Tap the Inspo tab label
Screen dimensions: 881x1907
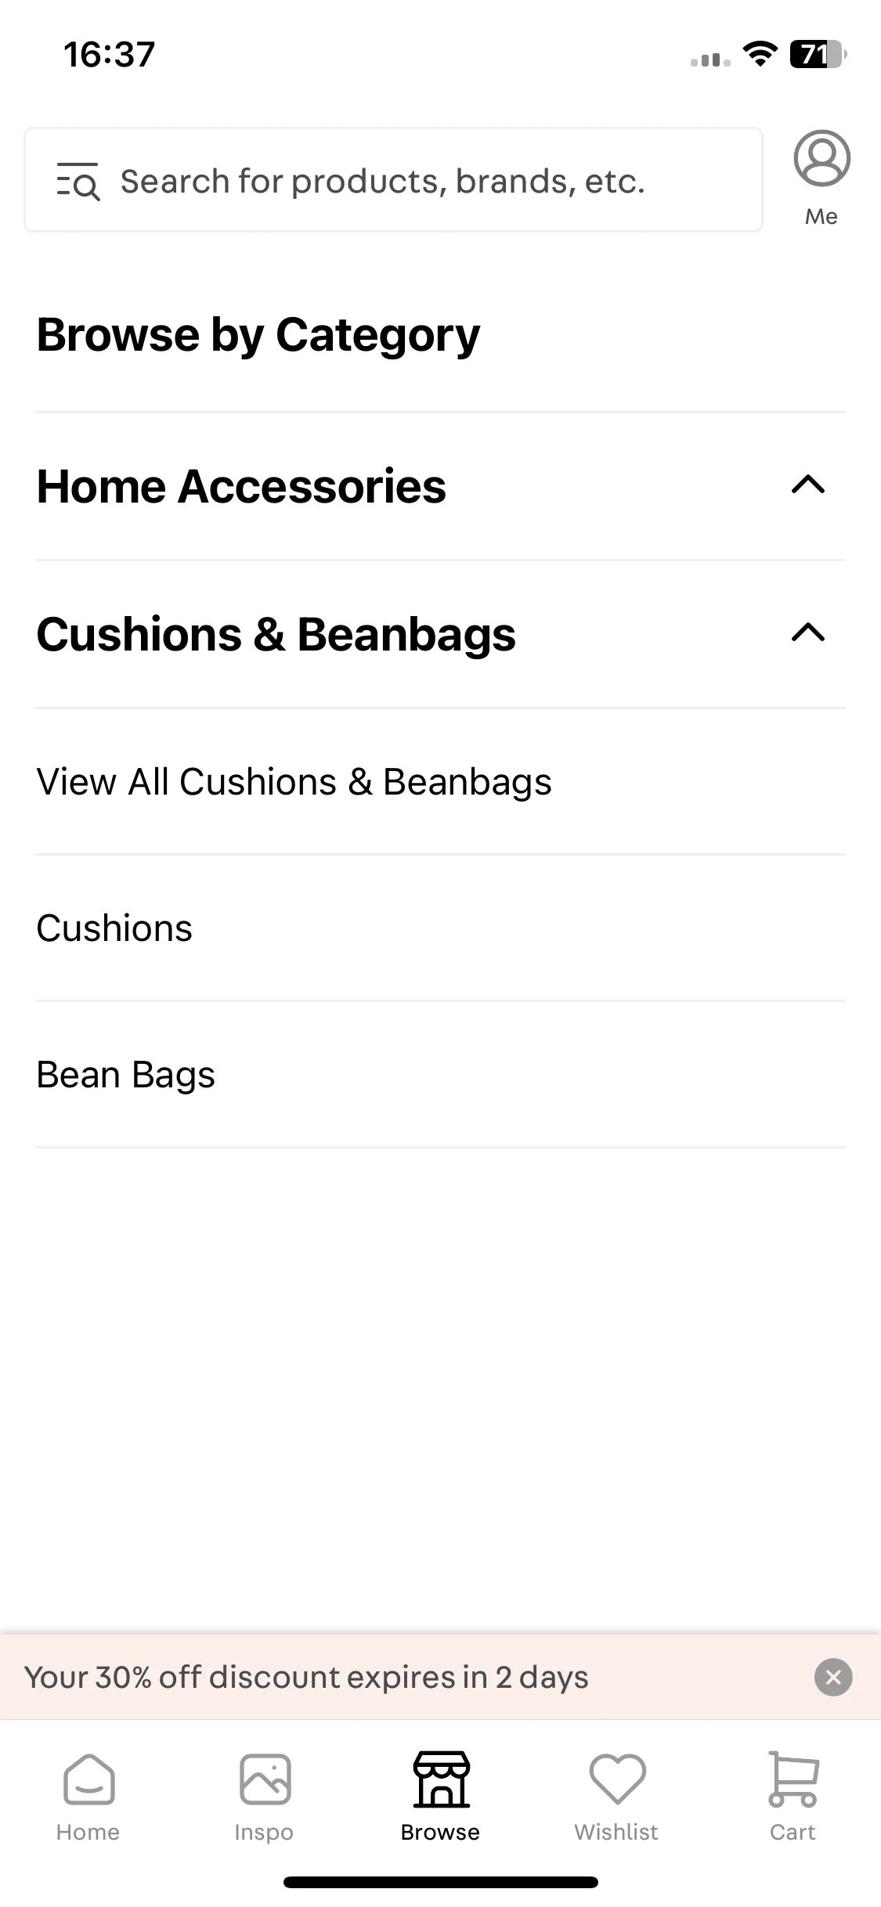point(264,1833)
